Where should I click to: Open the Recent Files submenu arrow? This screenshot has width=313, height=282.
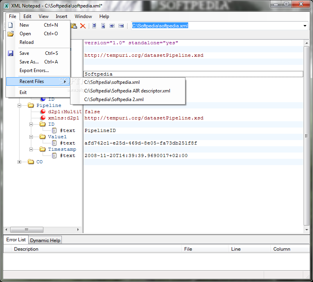(x=65, y=81)
